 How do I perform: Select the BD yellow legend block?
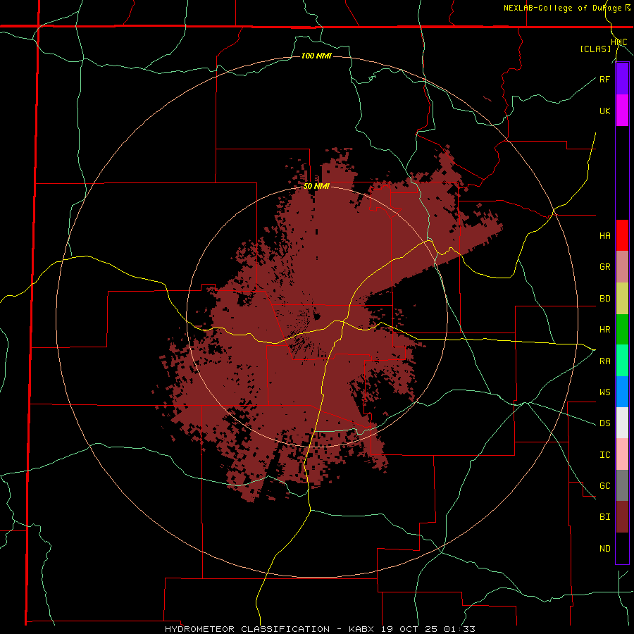click(x=622, y=299)
